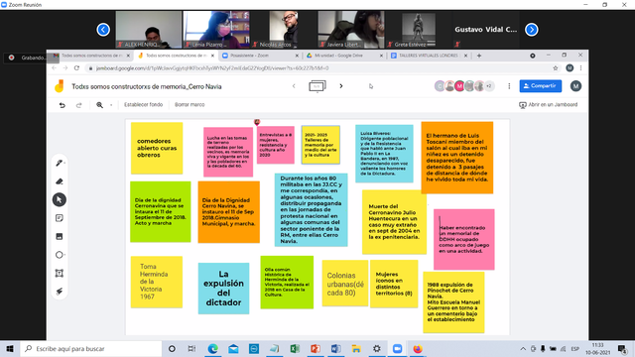Open the Mail app in taskbar

[x=233, y=348]
